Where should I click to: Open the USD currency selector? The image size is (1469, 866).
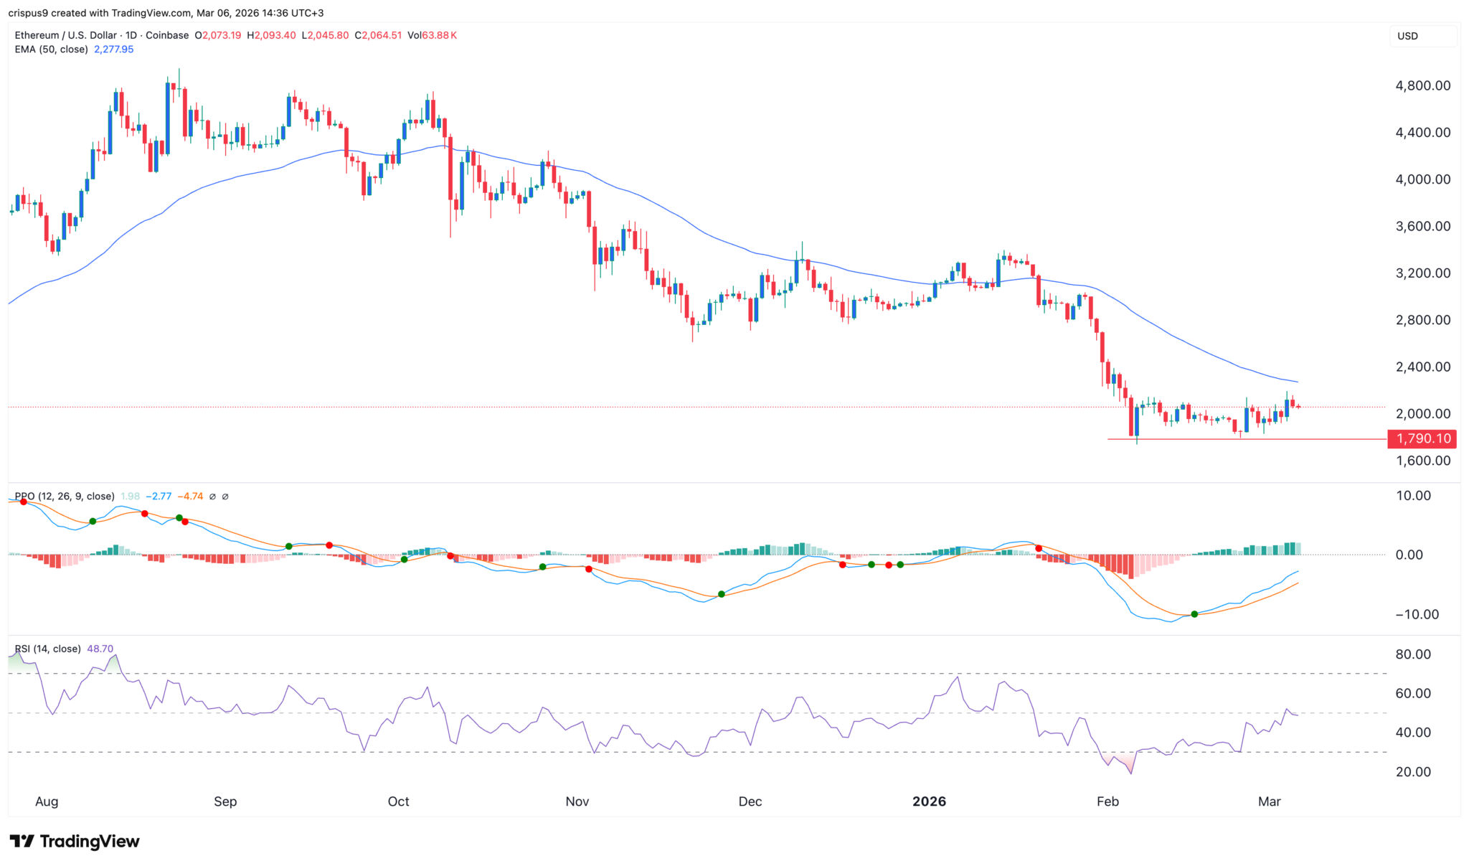1408,36
